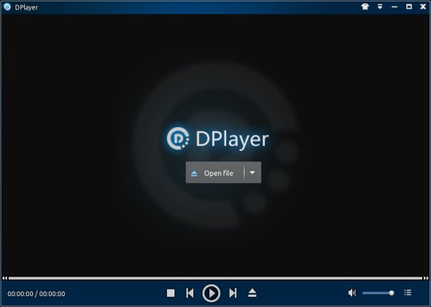The width and height of the screenshot is (431, 307).
Task: Expand the Open file dropdown arrow
Action: coord(253,172)
